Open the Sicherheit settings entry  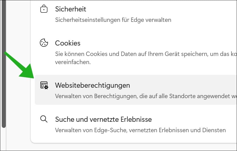[71, 9]
